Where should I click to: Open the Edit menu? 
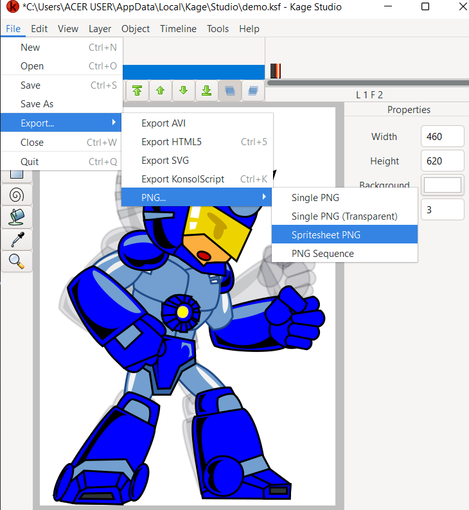(39, 29)
